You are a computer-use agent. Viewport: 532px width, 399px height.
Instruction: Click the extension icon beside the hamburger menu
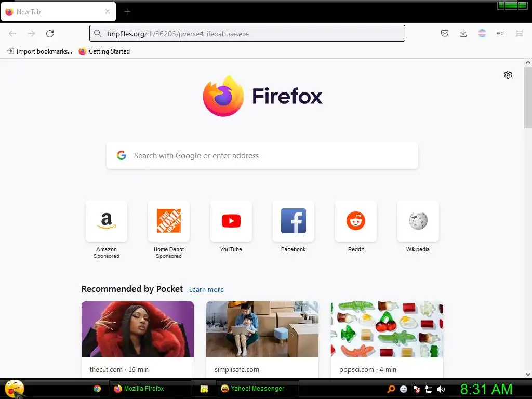pyautogui.click(x=500, y=33)
